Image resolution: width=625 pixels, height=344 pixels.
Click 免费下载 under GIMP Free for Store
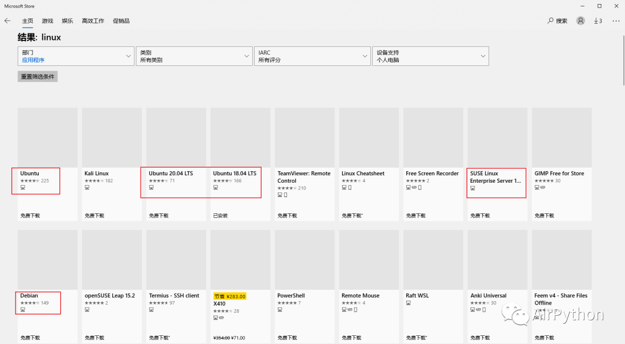pyautogui.click(x=545, y=216)
